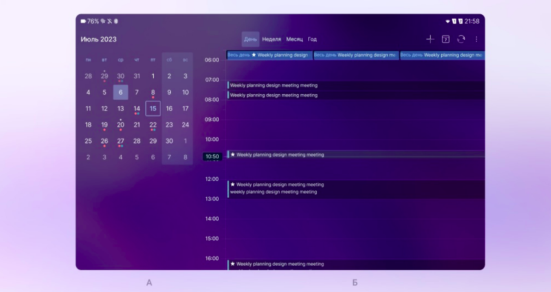Select date 31 in the mini calendar
This screenshot has height=292, width=551.
(137, 76)
